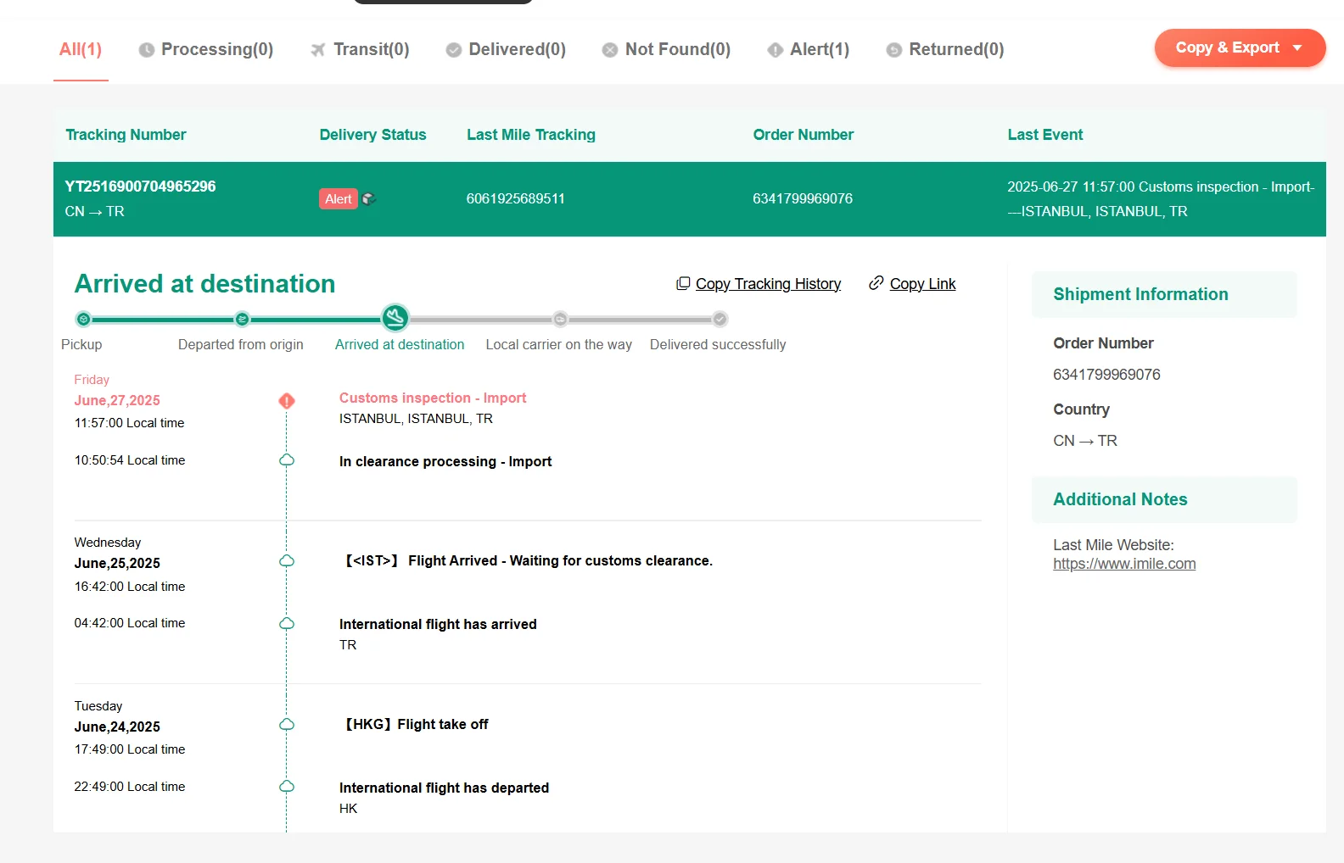Click the red alert icon for Customs inspection

pos(287,400)
